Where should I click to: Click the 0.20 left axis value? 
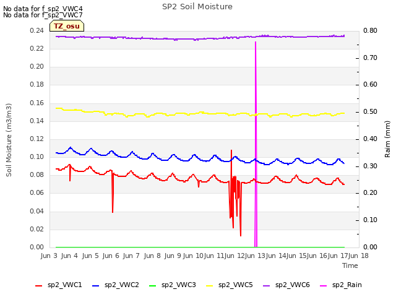[37, 66]
